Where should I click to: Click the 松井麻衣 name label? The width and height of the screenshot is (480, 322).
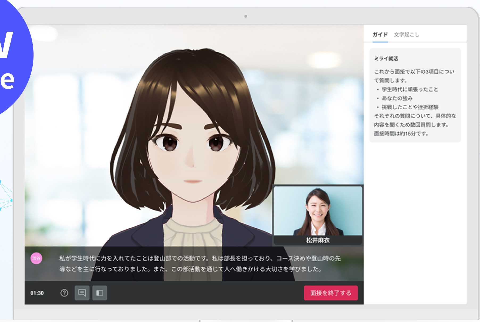[x=318, y=240]
